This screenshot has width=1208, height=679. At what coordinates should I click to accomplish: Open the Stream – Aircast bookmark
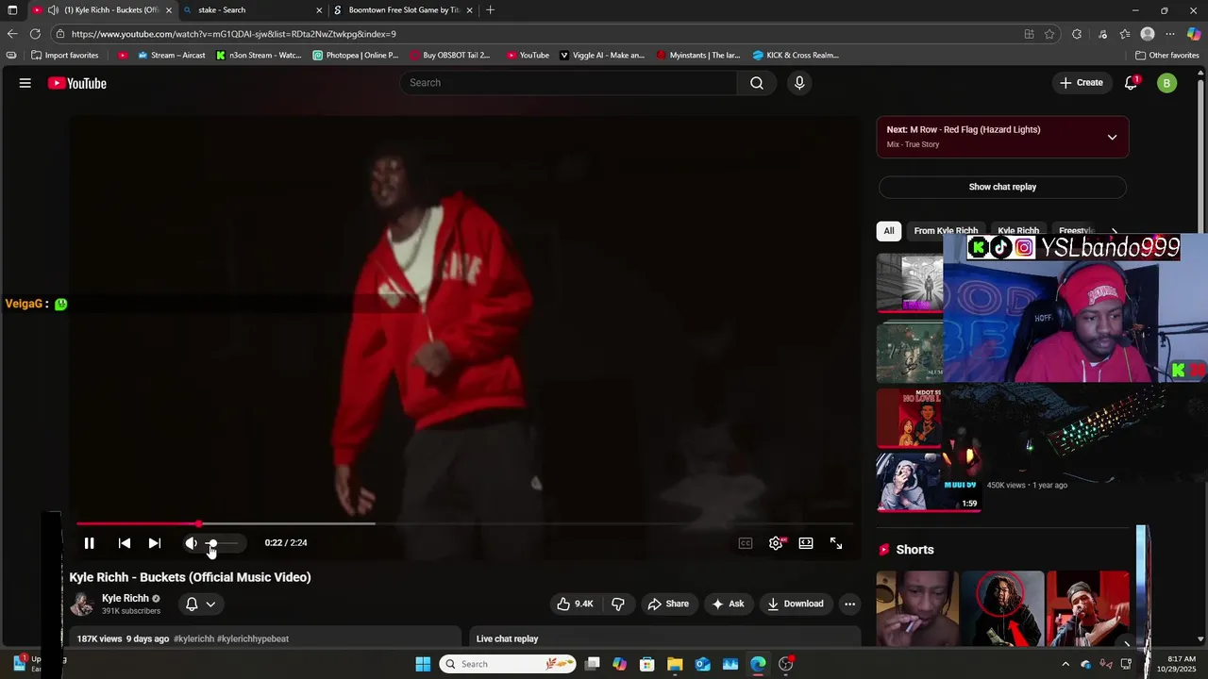point(171,55)
